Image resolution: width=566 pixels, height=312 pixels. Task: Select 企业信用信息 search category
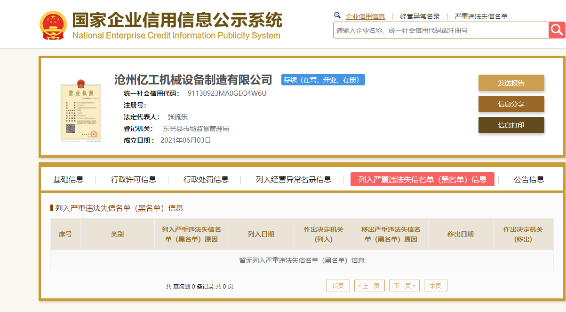tap(365, 16)
